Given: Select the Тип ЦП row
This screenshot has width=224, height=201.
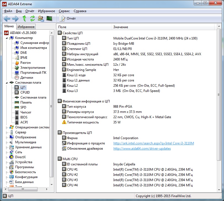Looking at the screenshot, I should point(137,38).
